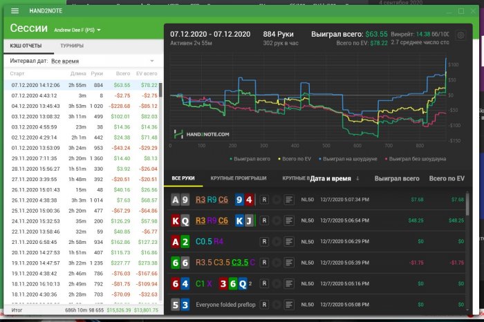
Task: Click R replayer button for A9 hand
Action: tap(264, 200)
